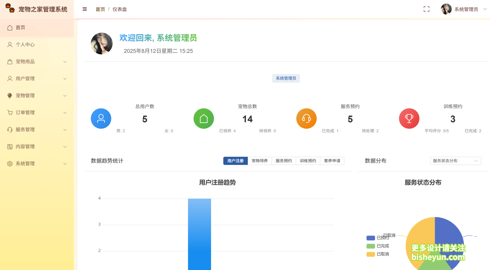The image size is (490, 270).
Task: Switch to the 寄养申请 trend tab
Action: tap(332, 161)
